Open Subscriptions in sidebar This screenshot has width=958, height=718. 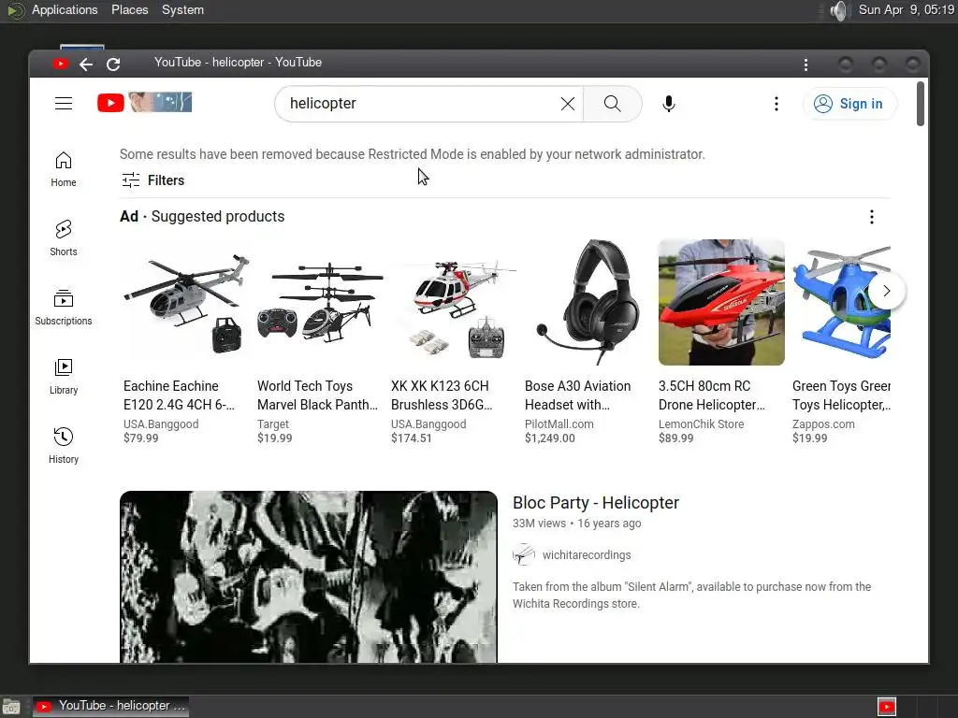pos(64,307)
